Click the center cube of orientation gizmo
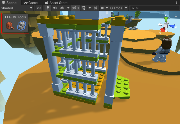The width and height of the screenshot is (180, 124). (x=166, y=25)
